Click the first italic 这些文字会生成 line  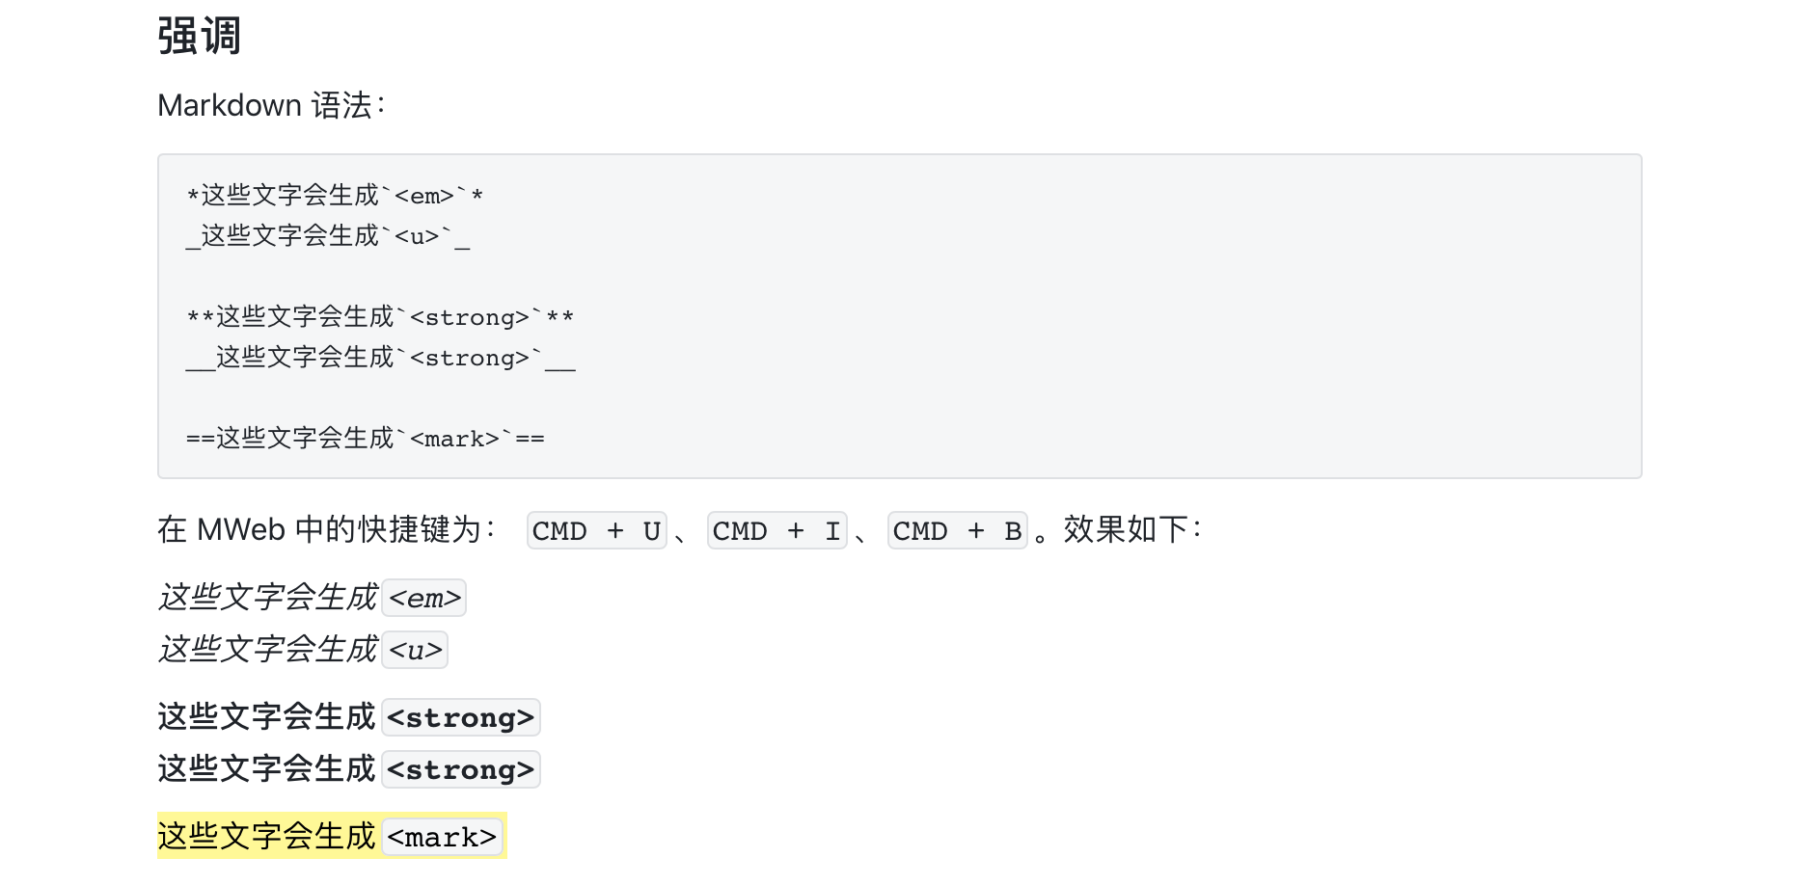point(312,598)
